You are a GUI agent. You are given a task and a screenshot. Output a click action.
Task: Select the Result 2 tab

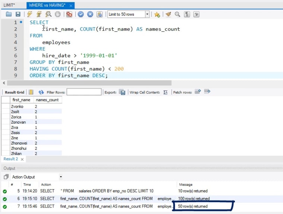tap(11, 159)
